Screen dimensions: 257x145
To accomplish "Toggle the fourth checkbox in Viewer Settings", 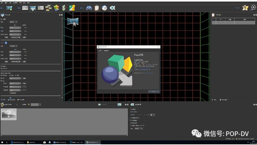I will 131,118.
